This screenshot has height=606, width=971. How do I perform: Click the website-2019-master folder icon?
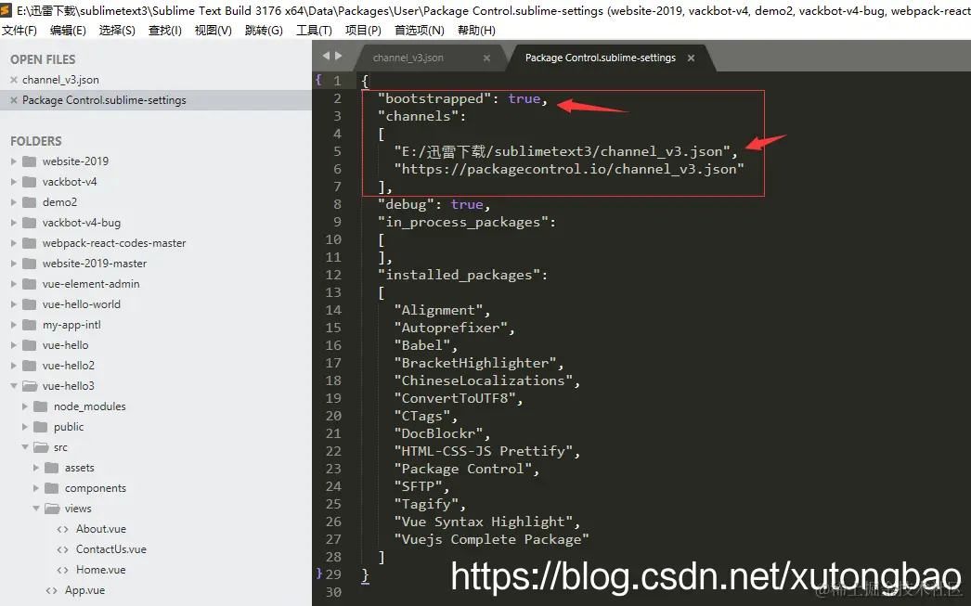click(x=29, y=264)
